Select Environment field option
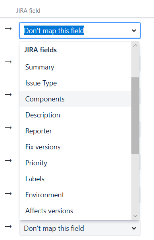Viewport: 154px width, 240px height. (x=75, y=195)
